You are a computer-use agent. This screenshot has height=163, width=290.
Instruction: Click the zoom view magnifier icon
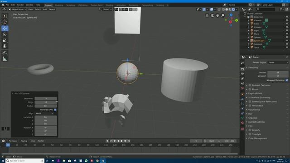pos(222,15)
